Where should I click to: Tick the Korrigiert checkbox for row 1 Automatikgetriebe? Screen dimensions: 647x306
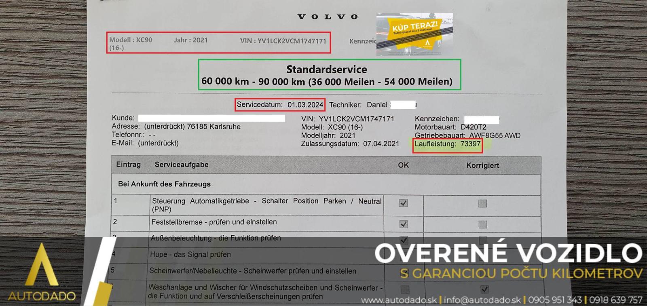point(482,203)
